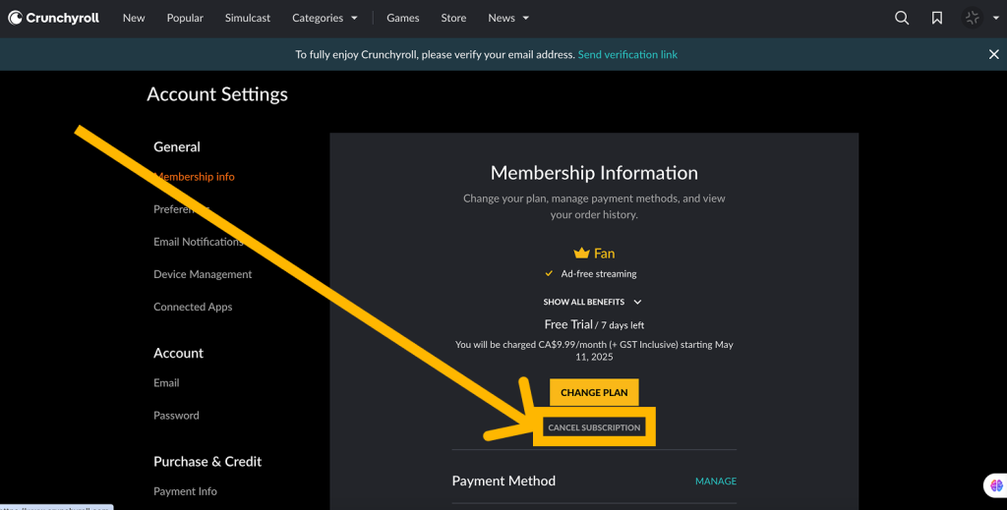
Task: Dismiss the email verification banner
Action: click(x=993, y=54)
